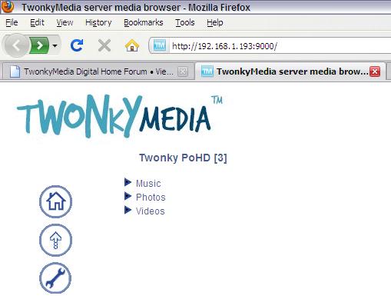Open the History menu
This screenshot has height=299, width=391.
click(x=98, y=22)
